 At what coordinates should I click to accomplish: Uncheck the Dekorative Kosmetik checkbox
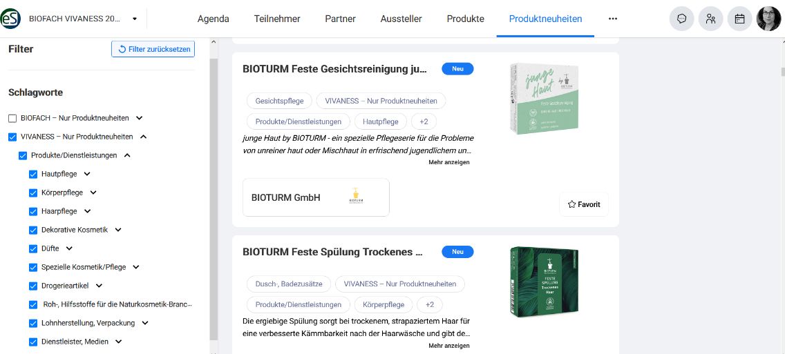click(33, 230)
